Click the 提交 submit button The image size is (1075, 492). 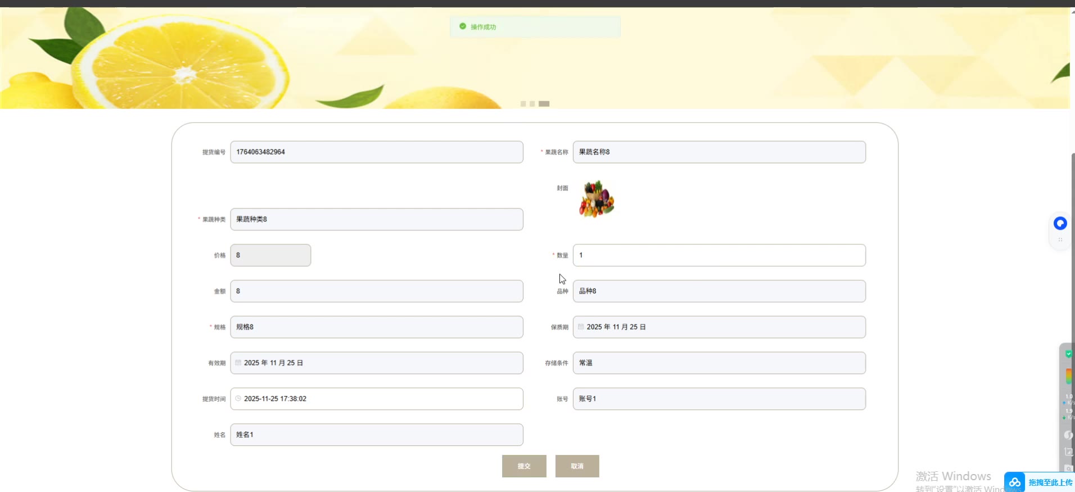(524, 466)
